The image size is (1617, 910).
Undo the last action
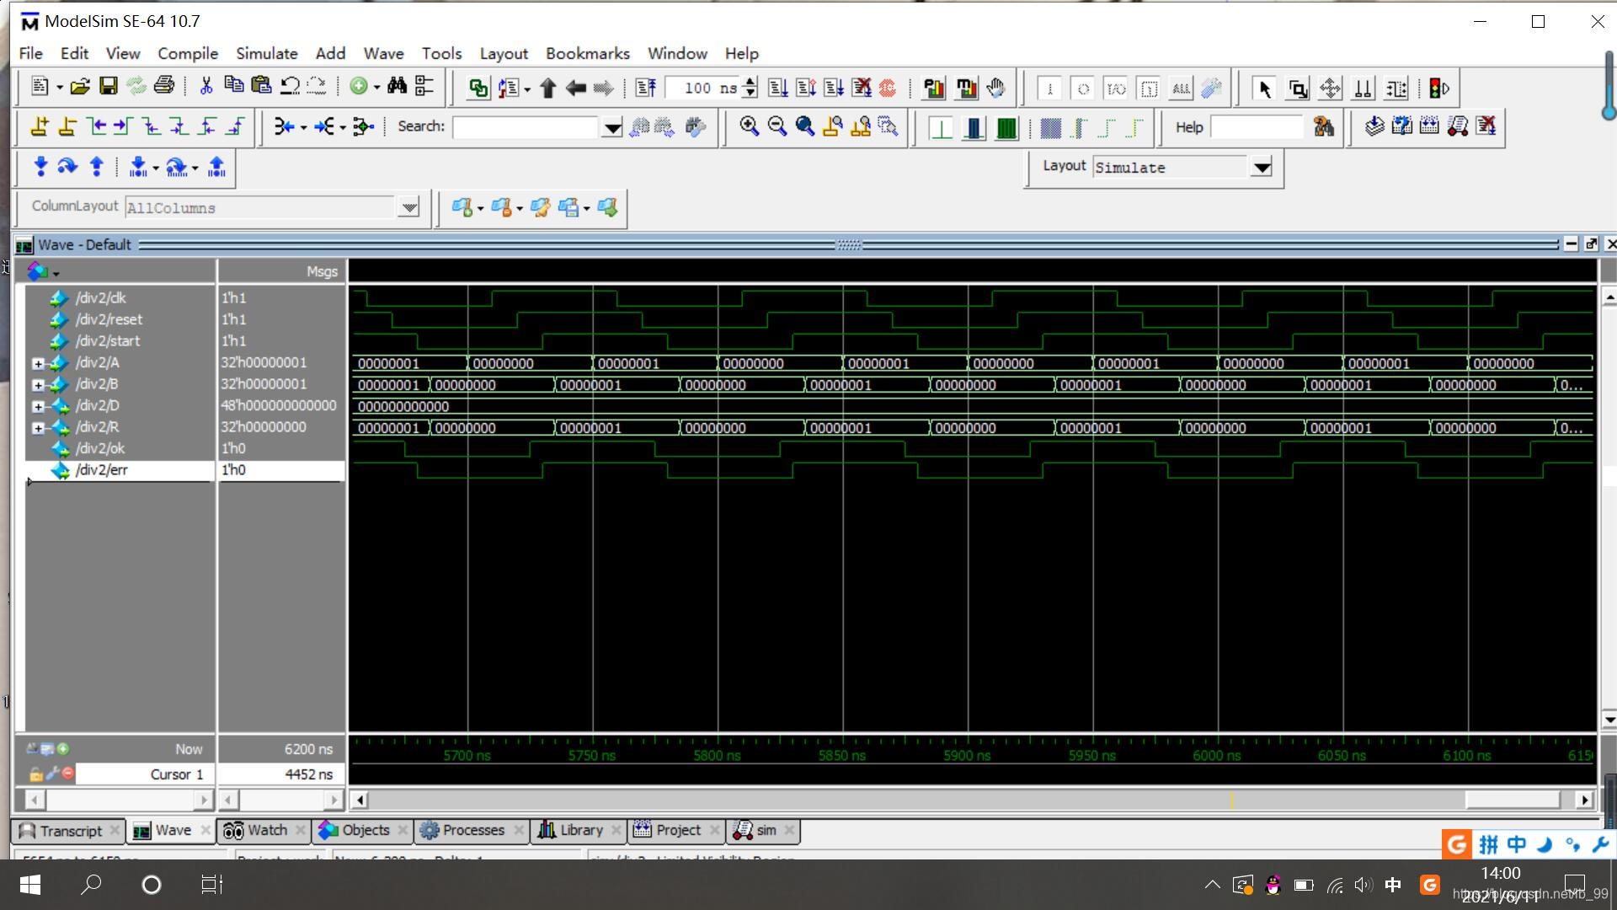tap(290, 87)
